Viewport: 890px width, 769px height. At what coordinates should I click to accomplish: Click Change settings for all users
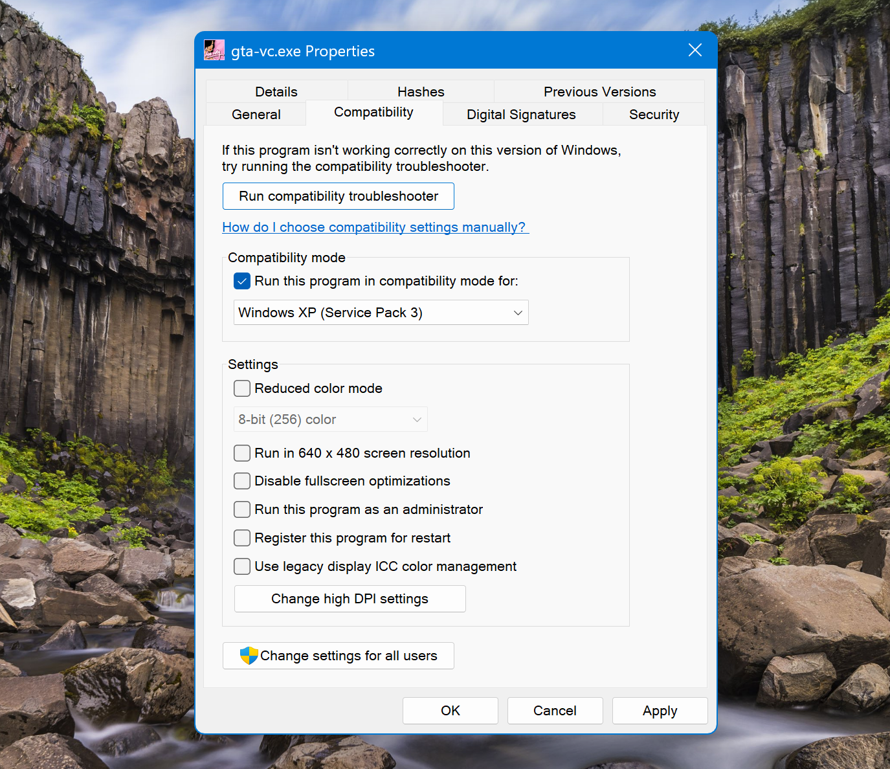point(339,656)
